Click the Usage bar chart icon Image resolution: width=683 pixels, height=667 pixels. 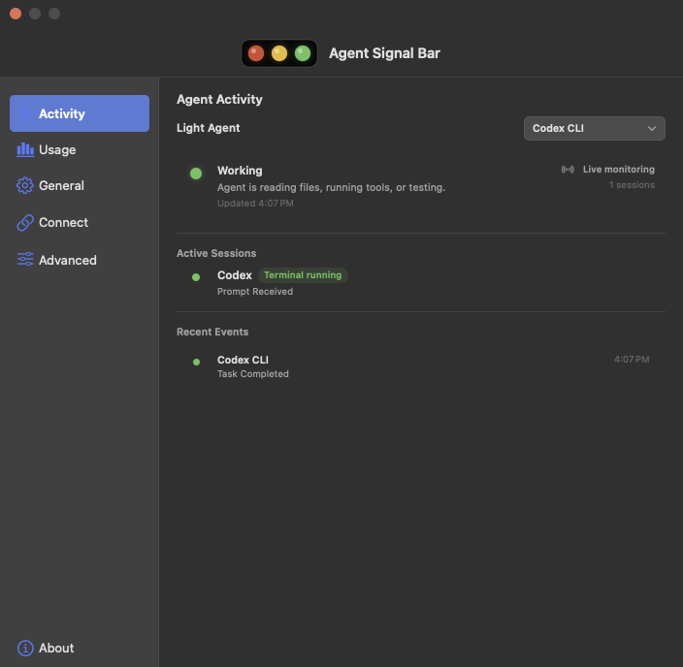pyautogui.click(x=25, y=149)
